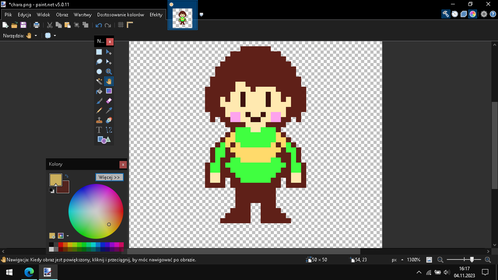Click inside the color wheel
498x280 pixels.
coord(96,211)
